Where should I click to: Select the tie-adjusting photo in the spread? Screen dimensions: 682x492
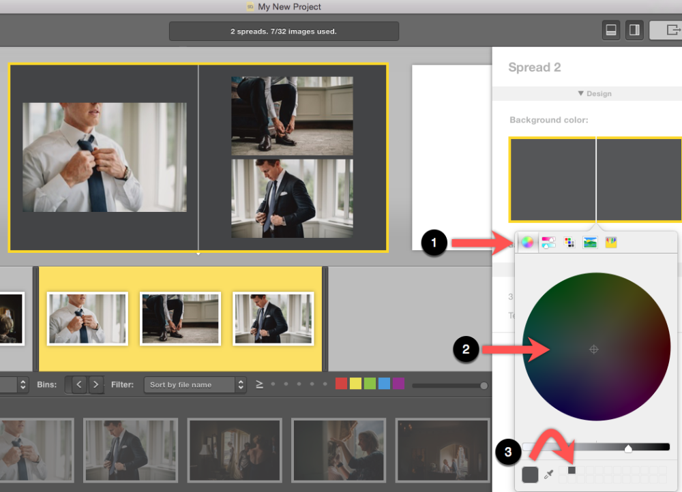[x=104, y=157]
